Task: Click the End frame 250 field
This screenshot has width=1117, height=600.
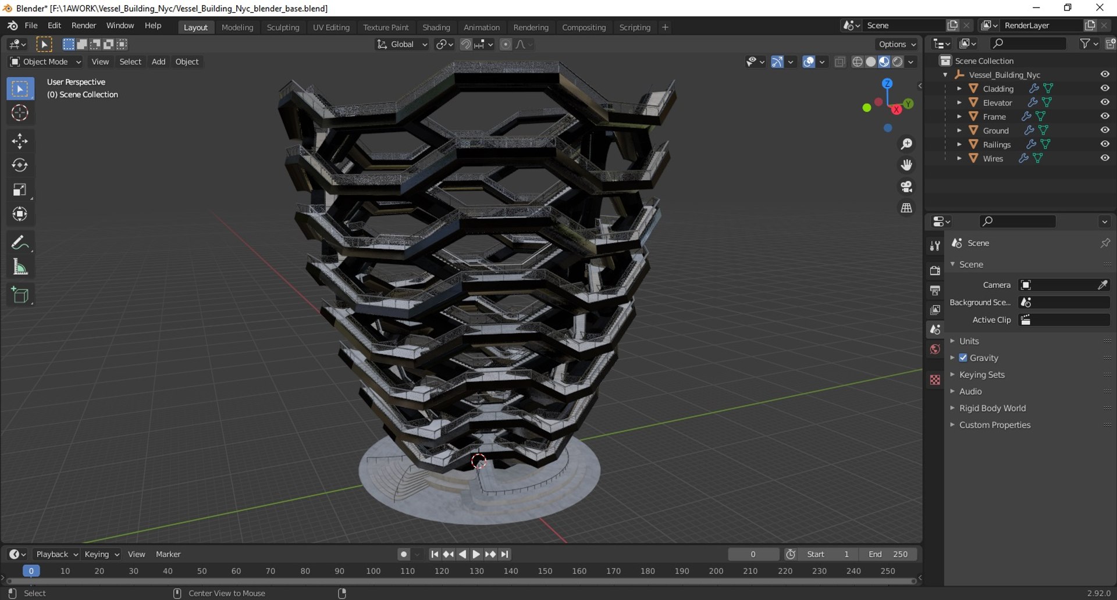Action: 888,555
